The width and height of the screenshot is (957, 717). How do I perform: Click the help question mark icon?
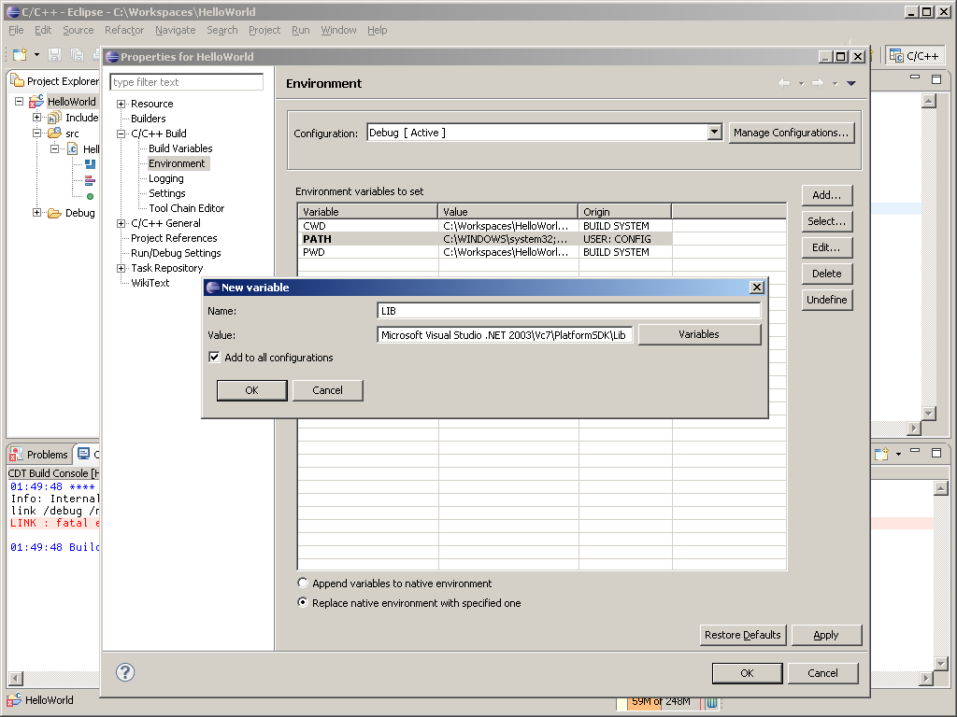(x=124, y=672)
